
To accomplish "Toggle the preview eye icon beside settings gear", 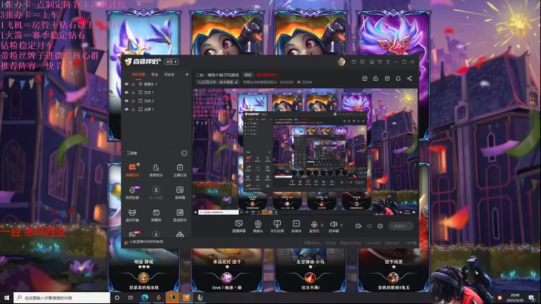I will point(369,226).
